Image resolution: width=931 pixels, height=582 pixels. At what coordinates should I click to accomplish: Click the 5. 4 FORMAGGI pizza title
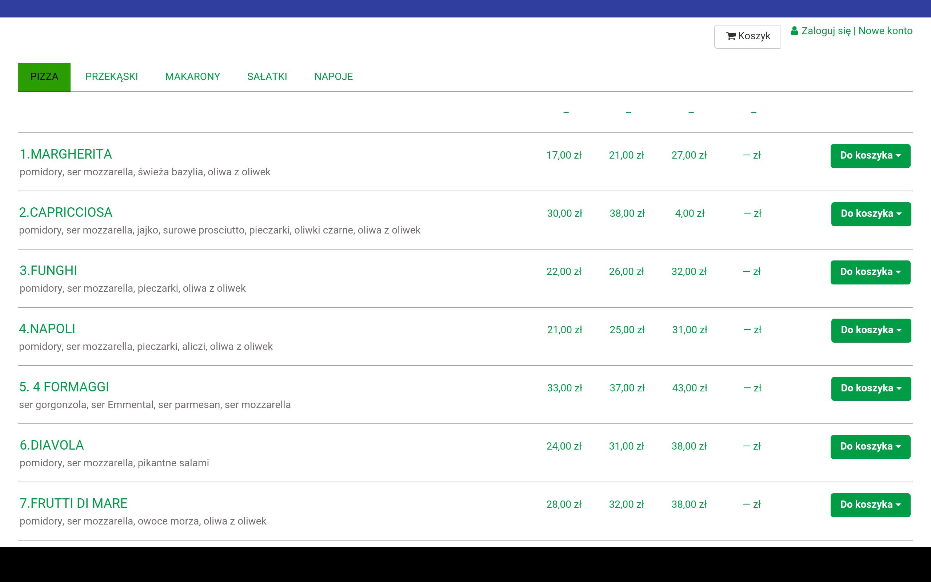tap(64, 387)
